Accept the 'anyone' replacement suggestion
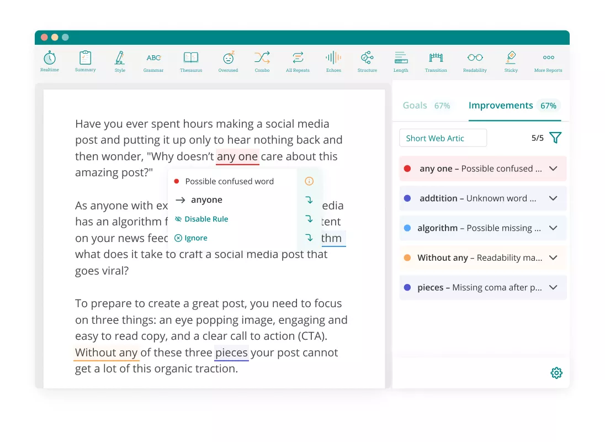 [206, 200]
